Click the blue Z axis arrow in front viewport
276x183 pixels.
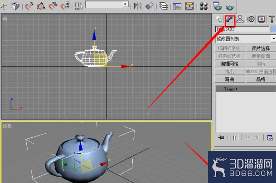click(94, 35)
